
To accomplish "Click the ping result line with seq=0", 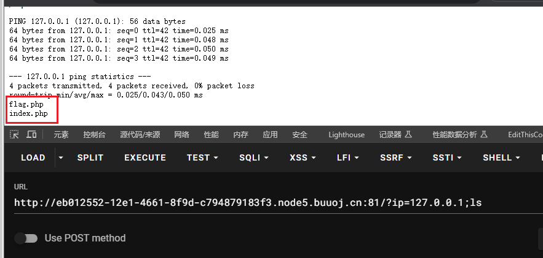I will coord(119,31).
